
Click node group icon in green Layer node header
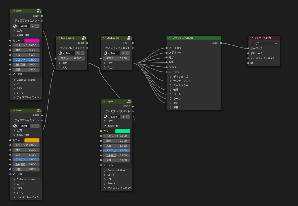click(x=130, y=102)
